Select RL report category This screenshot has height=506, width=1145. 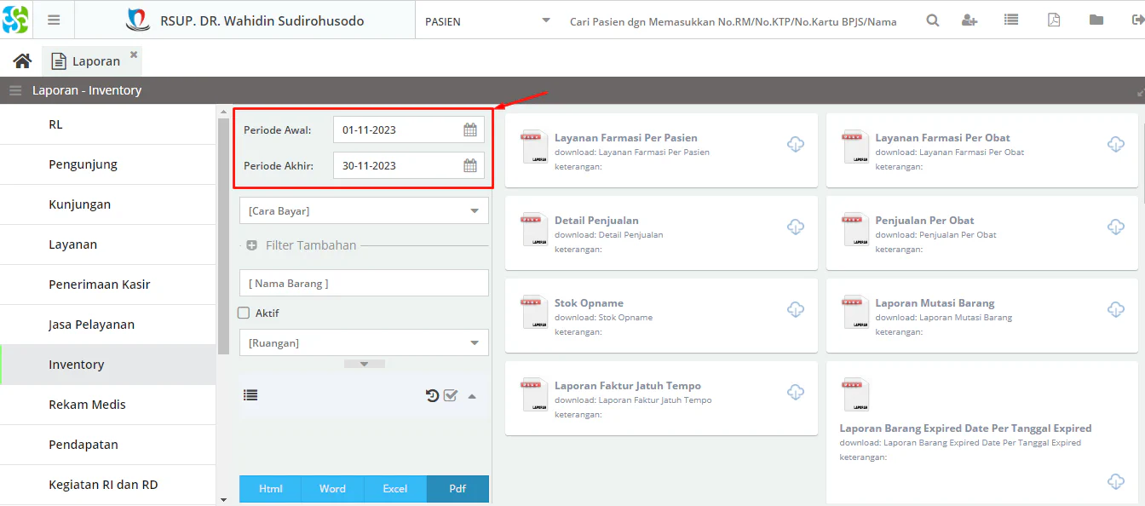point(107,124)
